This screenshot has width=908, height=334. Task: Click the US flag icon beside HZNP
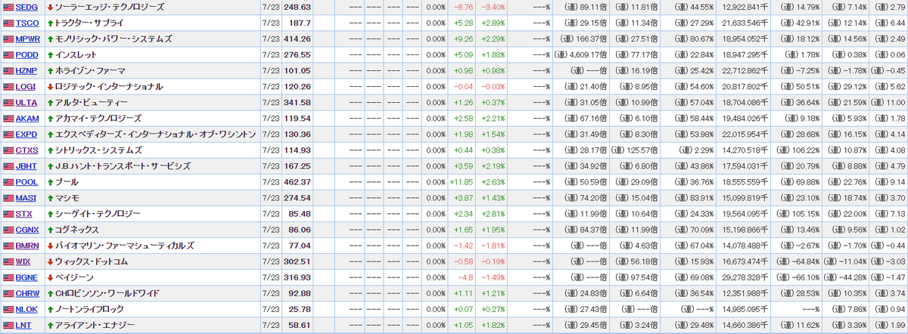pos(8,70)
